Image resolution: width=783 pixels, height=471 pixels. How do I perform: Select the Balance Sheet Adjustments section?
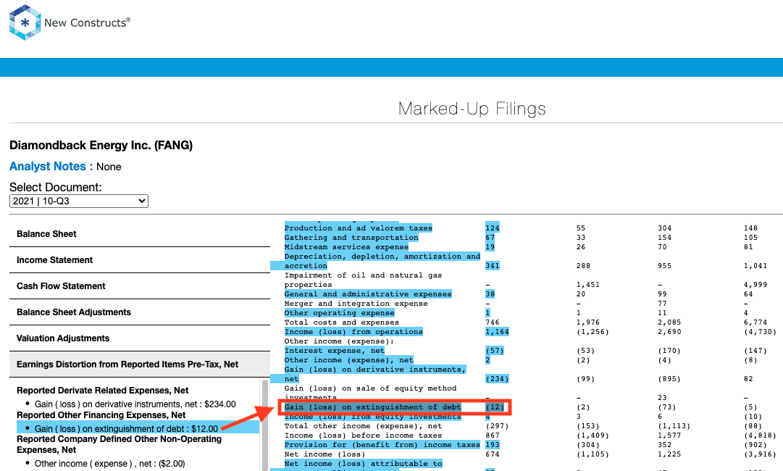point(140,312)
